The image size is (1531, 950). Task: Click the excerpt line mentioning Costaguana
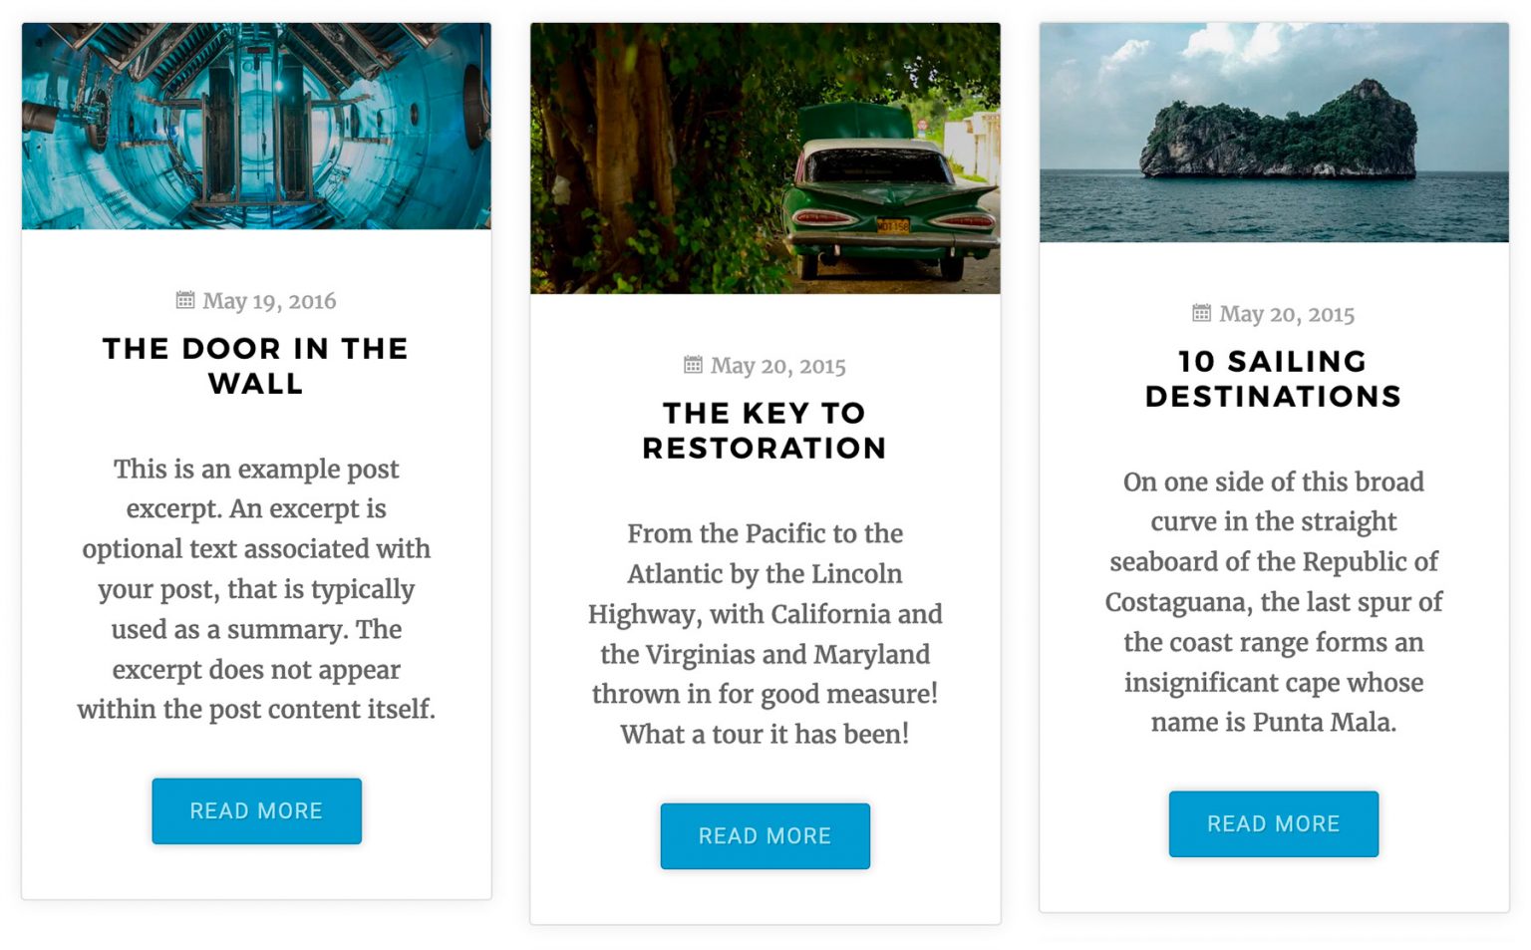[1274, 602]
